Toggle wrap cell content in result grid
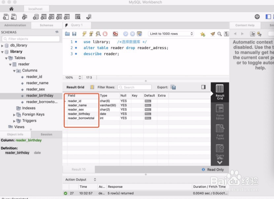274x199 pixels. click(x=92, y=87)
